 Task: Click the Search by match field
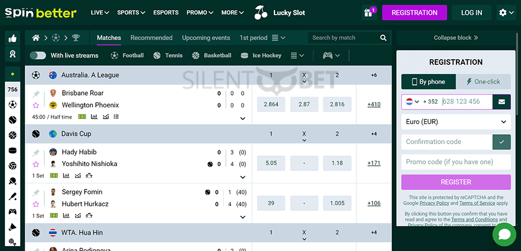344,38
